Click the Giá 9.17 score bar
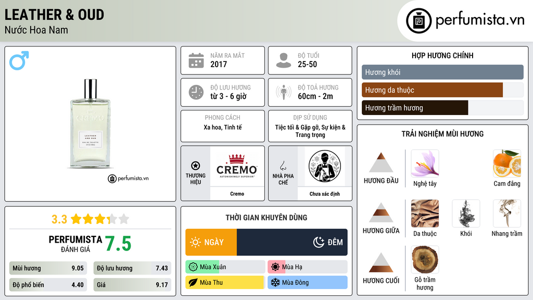Image resolution: width=533 pixels, height=300 pixels. click(132, 285)
